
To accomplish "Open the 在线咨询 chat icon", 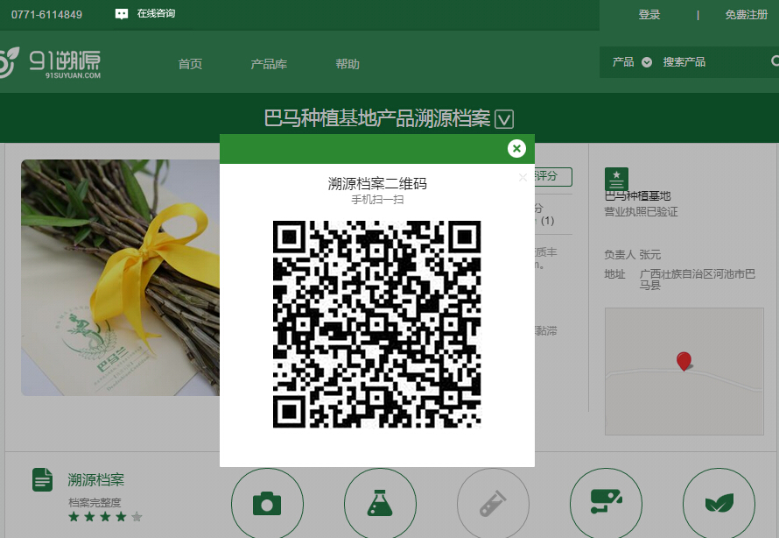I will 122,14.
